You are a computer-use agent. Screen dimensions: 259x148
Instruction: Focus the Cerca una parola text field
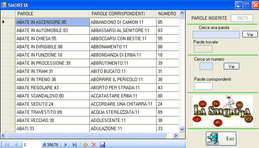[x=216, y=35]
